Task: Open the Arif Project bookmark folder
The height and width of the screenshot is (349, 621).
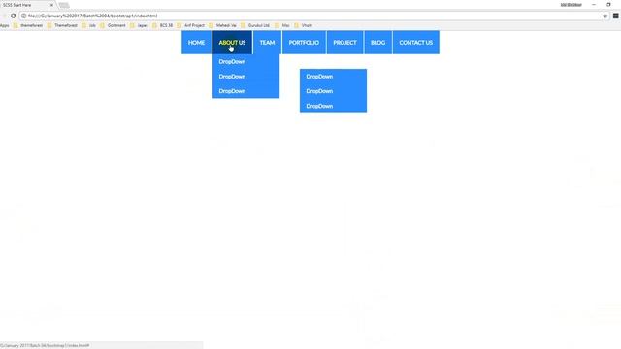Action: pyautogui.click(x=191, y=25)
